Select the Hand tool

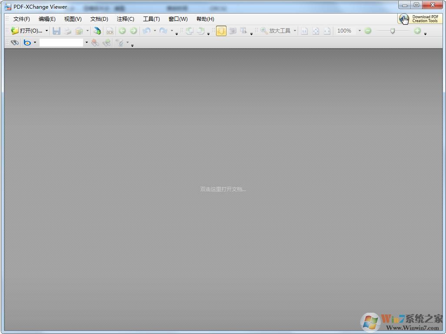point(221,30)
